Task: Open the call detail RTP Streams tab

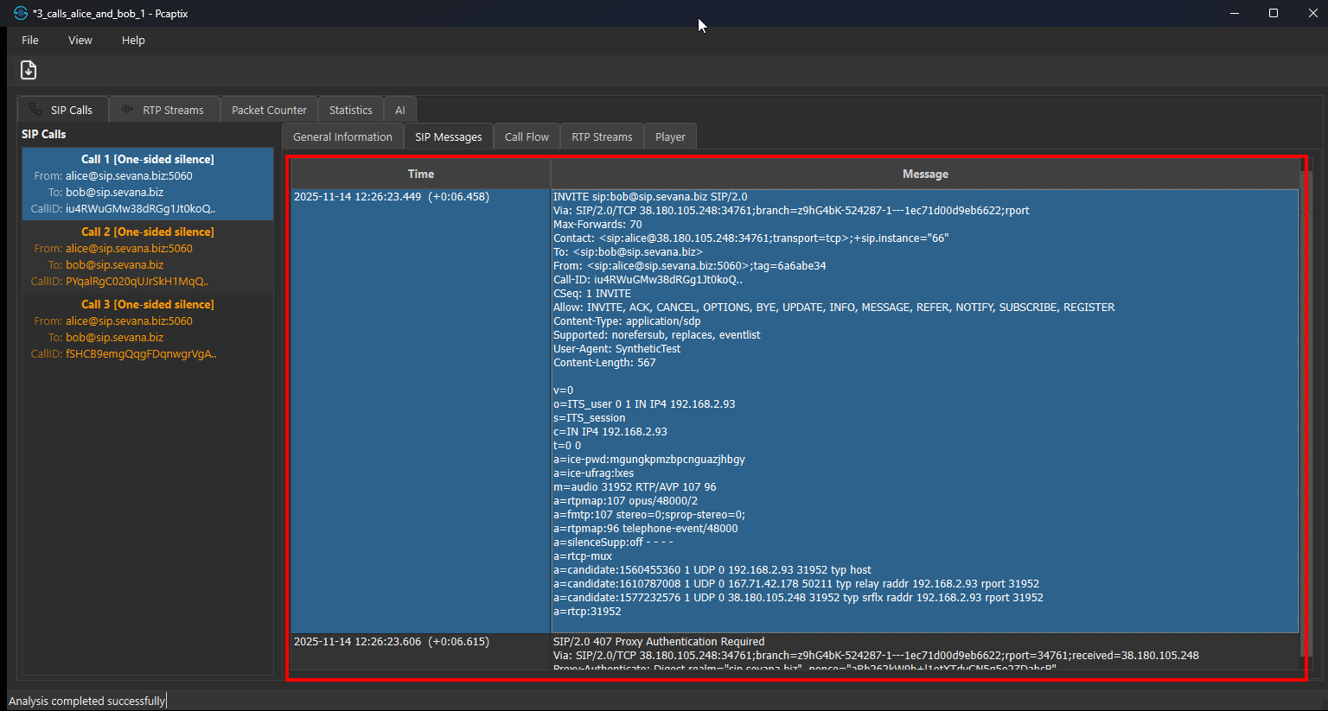Action: (602, 136)
